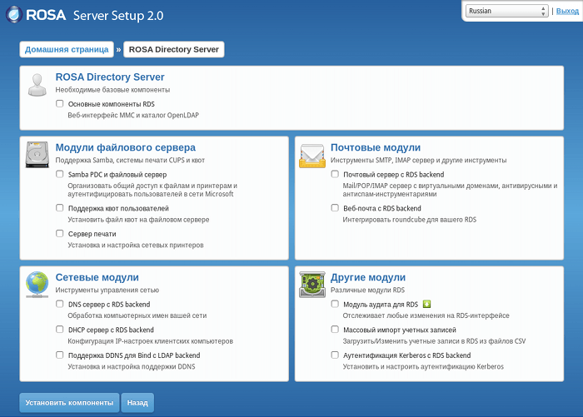The height and width of the screenshot is (417, 583).
Task: Click Установить компоненты button
Action: pyautogui.click(x=69, y=403)
